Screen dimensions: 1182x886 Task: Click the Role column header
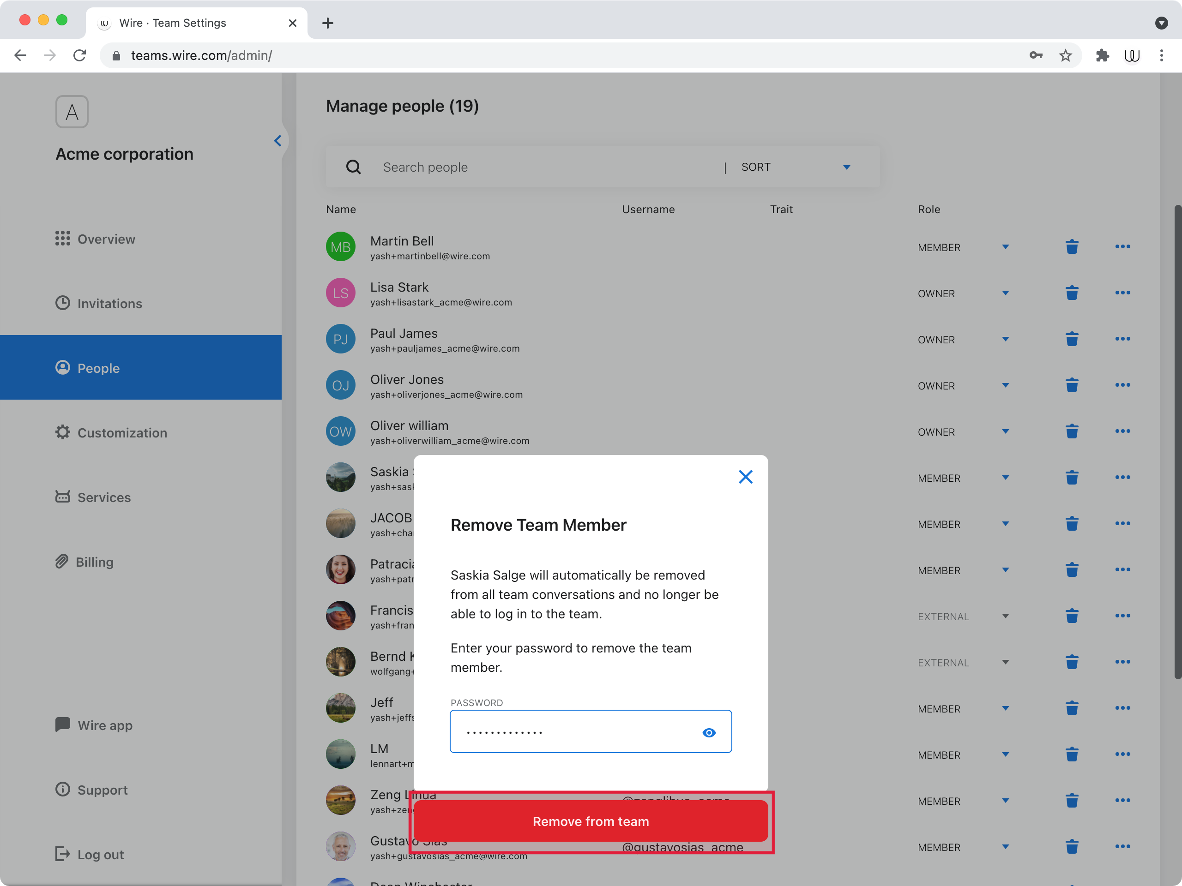tap(929, 210)
